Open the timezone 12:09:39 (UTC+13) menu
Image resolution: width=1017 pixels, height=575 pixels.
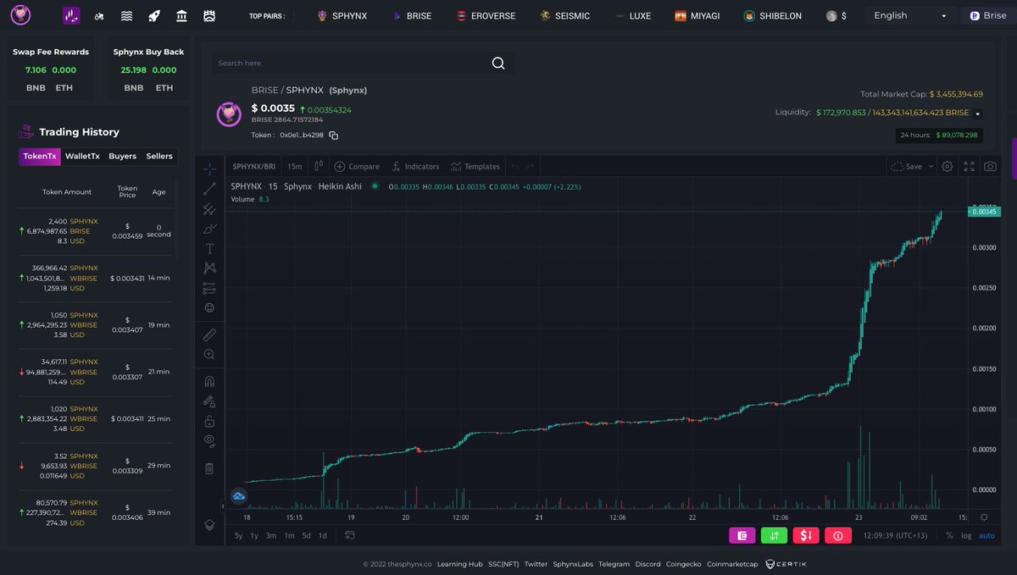pyautogui.click(x=897, y=535)
